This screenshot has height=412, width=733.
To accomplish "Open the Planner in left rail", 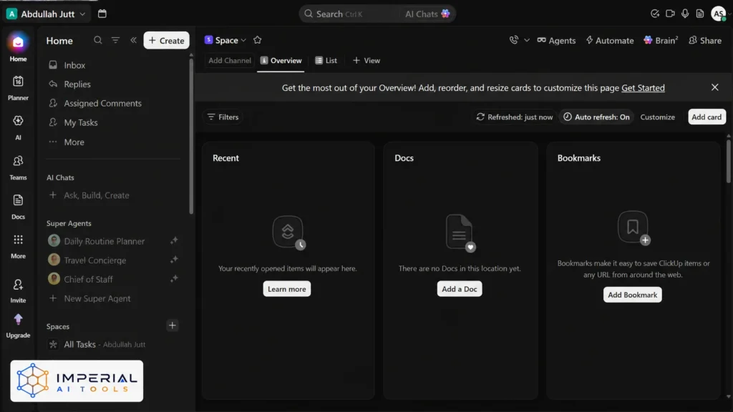I will [18, 82].
